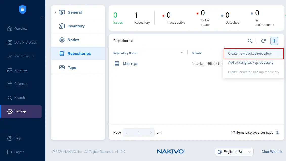
Task: Select Settings in sidebar
Action: [x=21, y=111]
